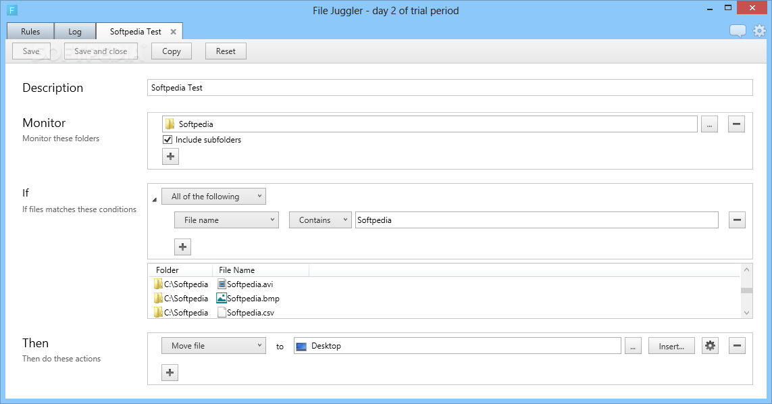Switch to the Log tab
772x404 pixels.
75,32
